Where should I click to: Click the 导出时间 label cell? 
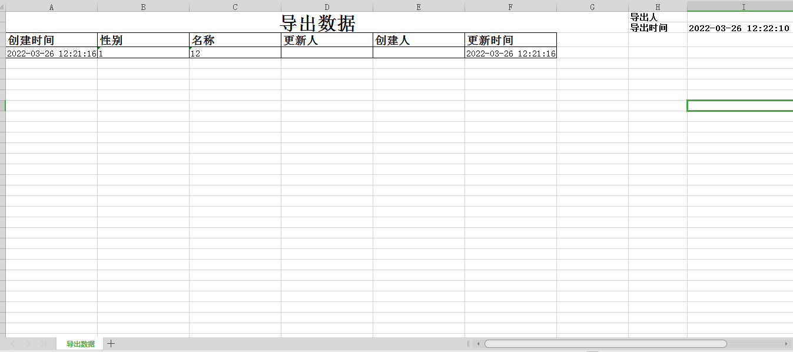pyautogui.click(x=657, y=28)
